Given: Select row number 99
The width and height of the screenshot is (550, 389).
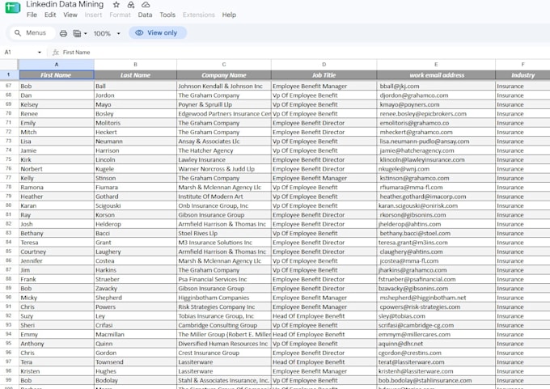Looking at the screenshot, I should (9, 380).
